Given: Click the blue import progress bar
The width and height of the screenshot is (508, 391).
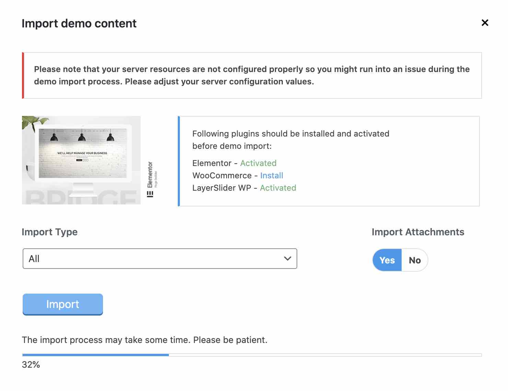Looking at the screenshot, I should pyautogui.click(x=95, y=355).
